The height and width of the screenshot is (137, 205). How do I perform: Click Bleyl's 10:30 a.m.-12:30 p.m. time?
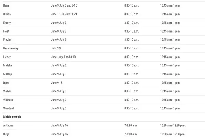(173, 134)
